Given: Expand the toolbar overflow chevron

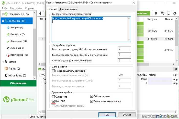Looking at the screenshot, I should pyautogui.click(x=43, y=11).
